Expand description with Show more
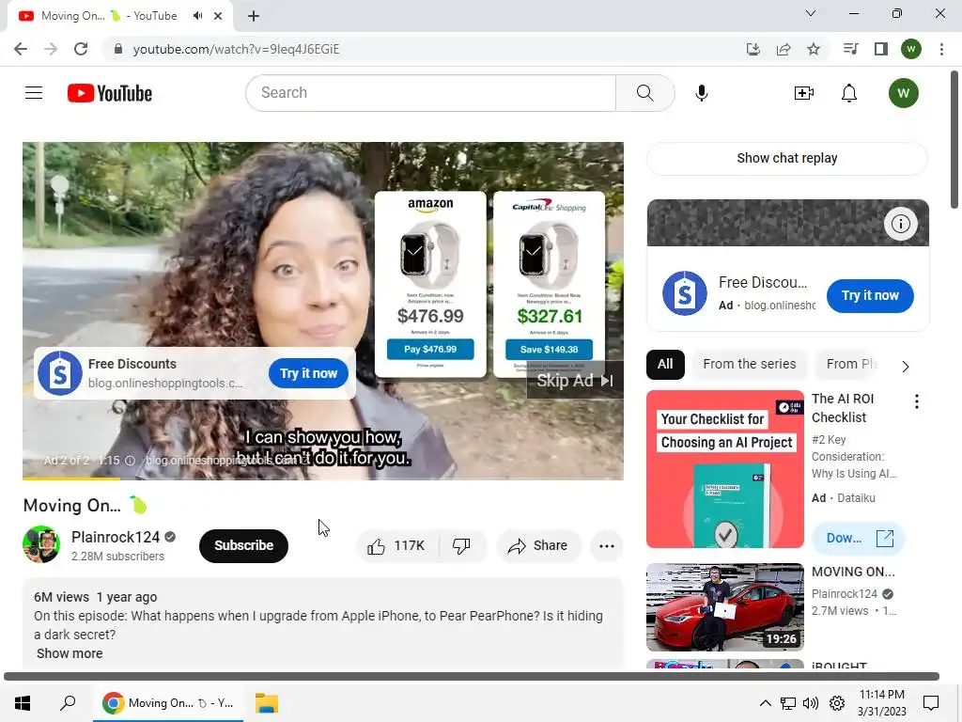Image resolution: width=962 pixels, height=722 pixels. point(70,653)
